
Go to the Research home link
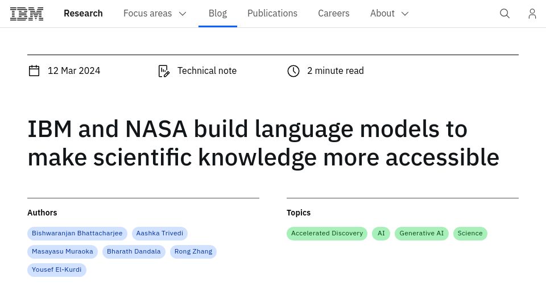pyautogui.click(x=83, y=14)
